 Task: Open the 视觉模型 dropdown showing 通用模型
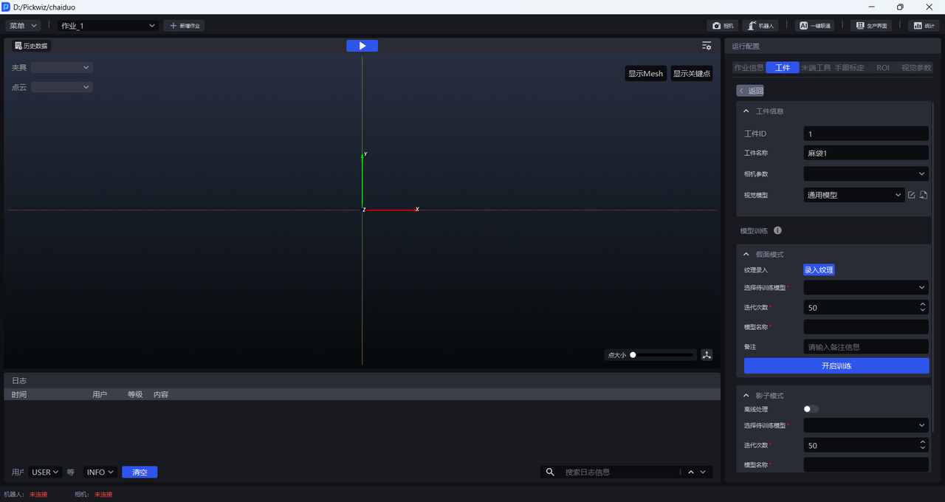(853, 195)
